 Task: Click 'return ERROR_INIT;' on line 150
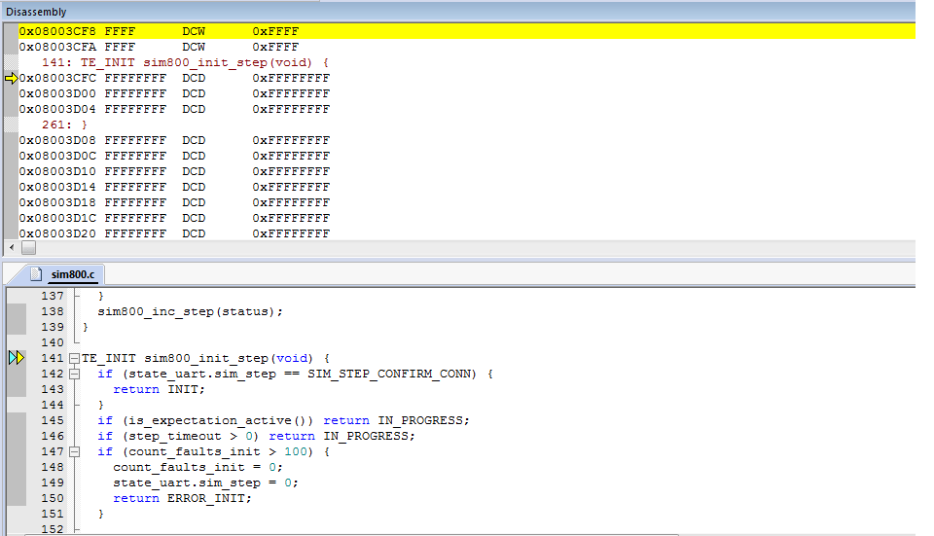182,498
